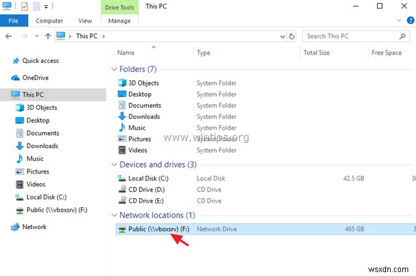Collapse the Network locations (1) group
Screen dimensions: 416x276
pos(114,215)
